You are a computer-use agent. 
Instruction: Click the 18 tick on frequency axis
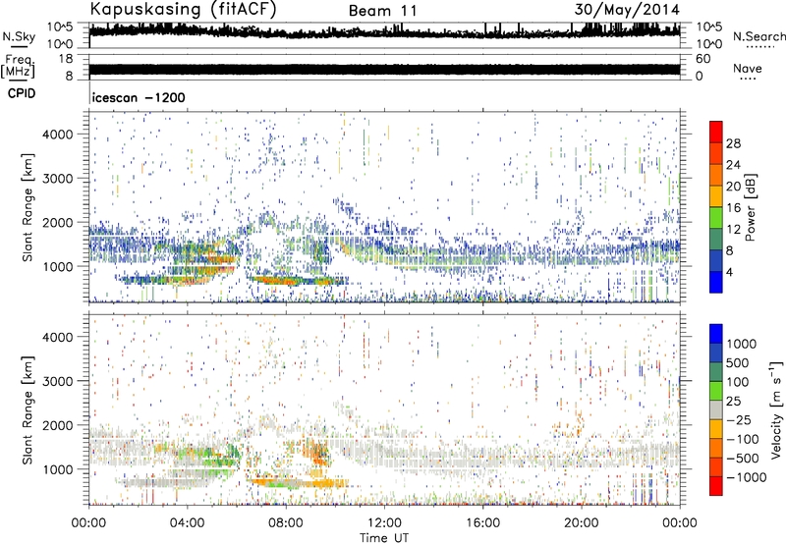(66, 59)
